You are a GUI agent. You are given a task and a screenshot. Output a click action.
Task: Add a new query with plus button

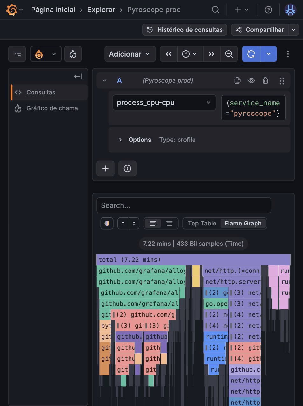click(x=105, y=169)
